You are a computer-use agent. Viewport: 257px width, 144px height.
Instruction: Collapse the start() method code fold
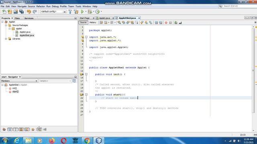tap(86, 94)
